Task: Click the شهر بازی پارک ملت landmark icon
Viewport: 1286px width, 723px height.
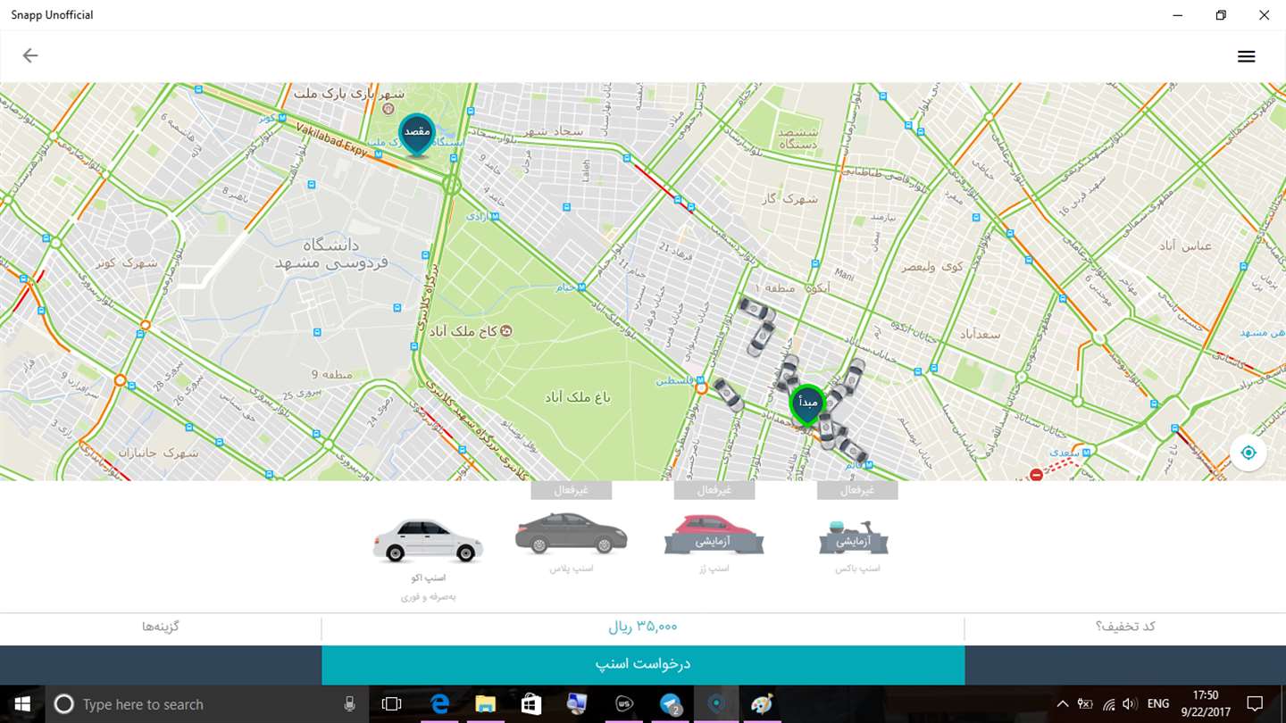Action: pyautogui.click(x=388, y=108)
